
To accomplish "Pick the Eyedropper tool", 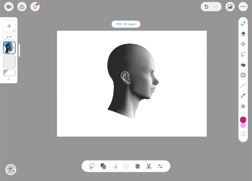I will point(243,96).
